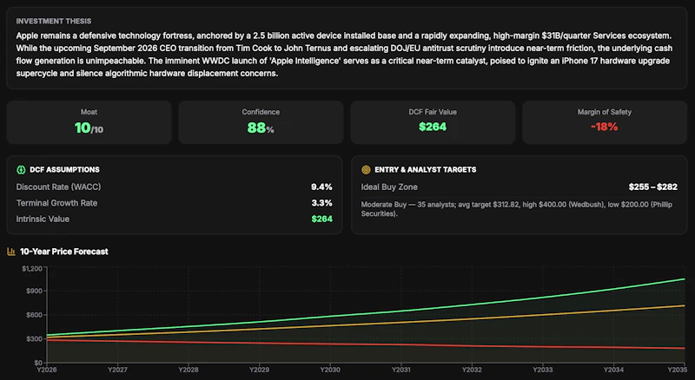The width and height of the screenshot is (695, 380).
Task: Click the $600 y-axis label
Action: [x=34, y=315]
